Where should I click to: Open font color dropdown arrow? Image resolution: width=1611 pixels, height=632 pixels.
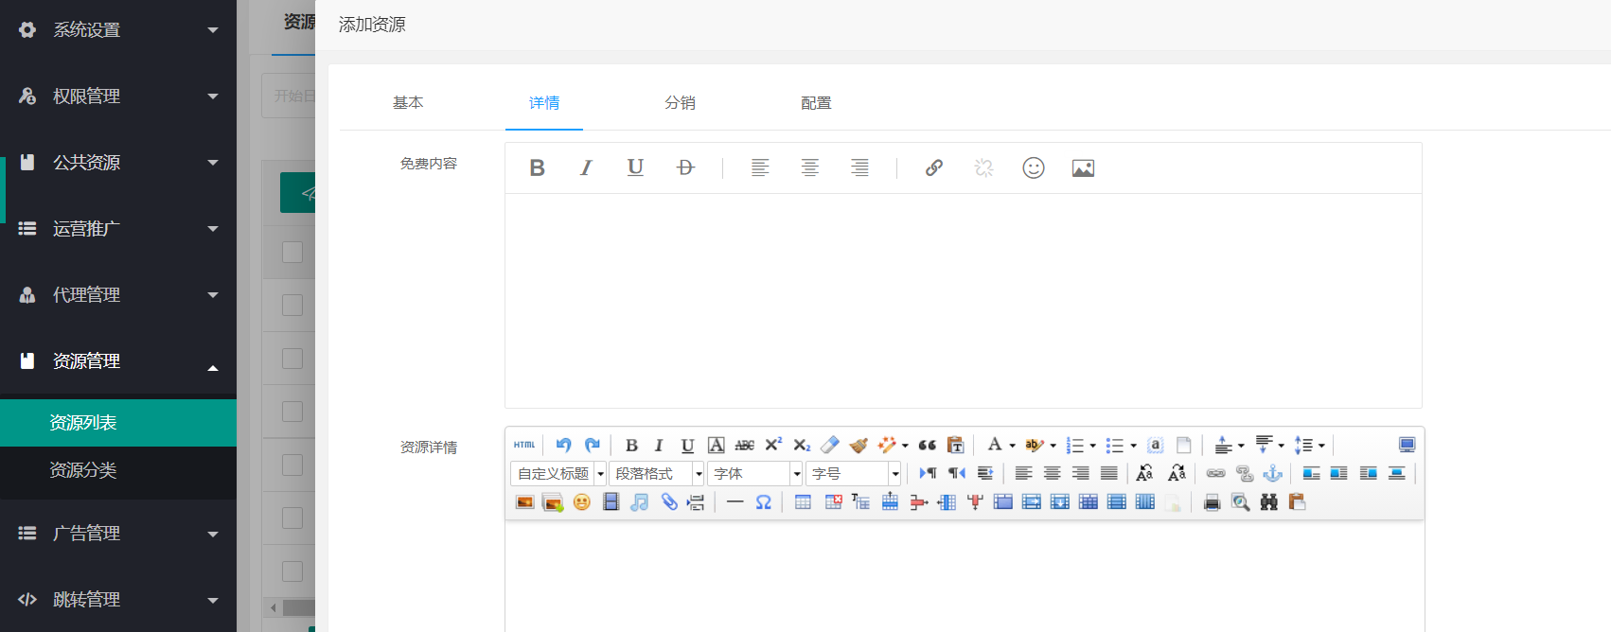(x=1012, y=446)
